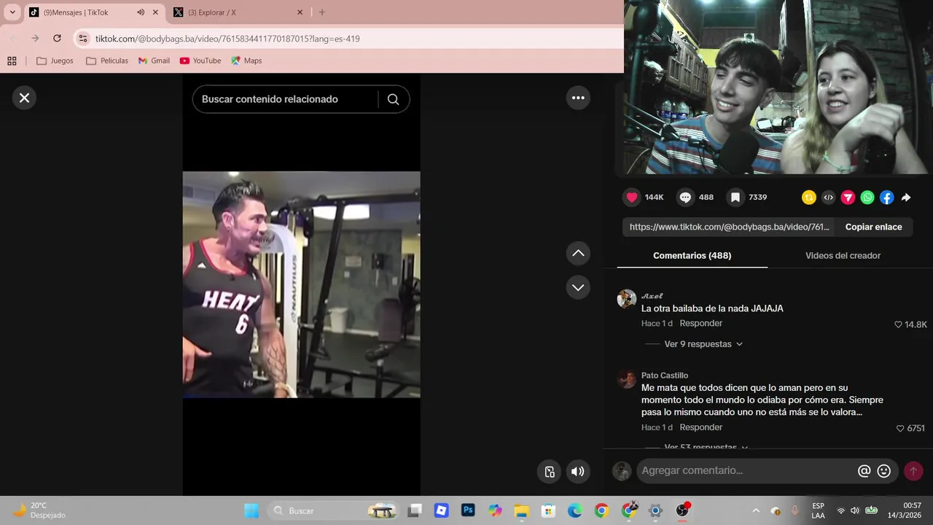Open the Gmail bookmark
The height and width of the screenshot is (525, 933).
(154, 61)
